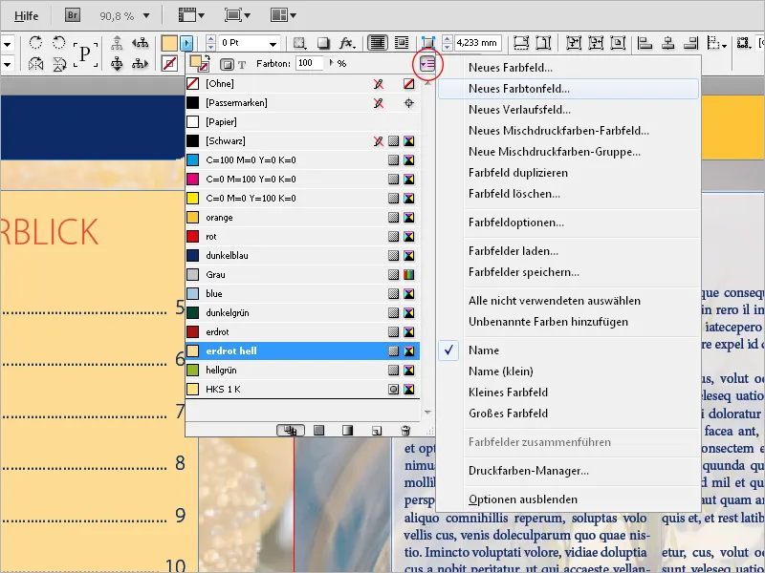
Task: Click Alle nicht verwendeten auswählen
Action: click(568, 301)
